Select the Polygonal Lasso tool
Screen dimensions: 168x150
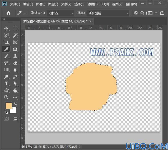click(x=6, y=35)
